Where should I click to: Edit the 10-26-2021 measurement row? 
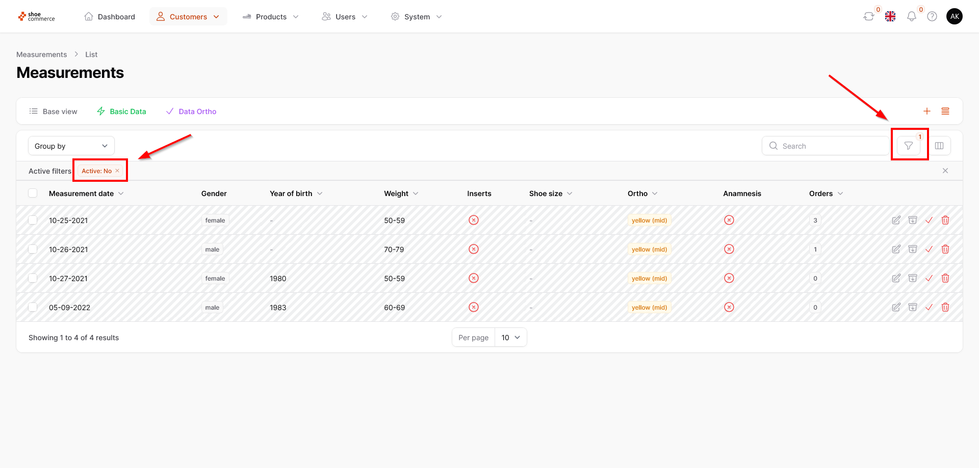896,249
